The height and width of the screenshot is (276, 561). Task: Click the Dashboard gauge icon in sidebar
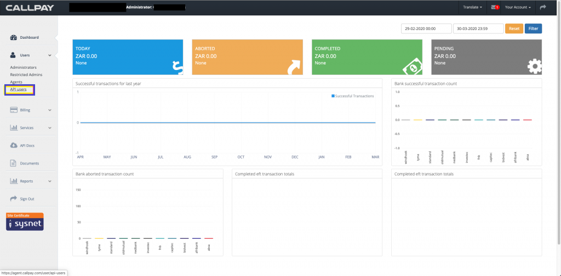click(14, 37)
